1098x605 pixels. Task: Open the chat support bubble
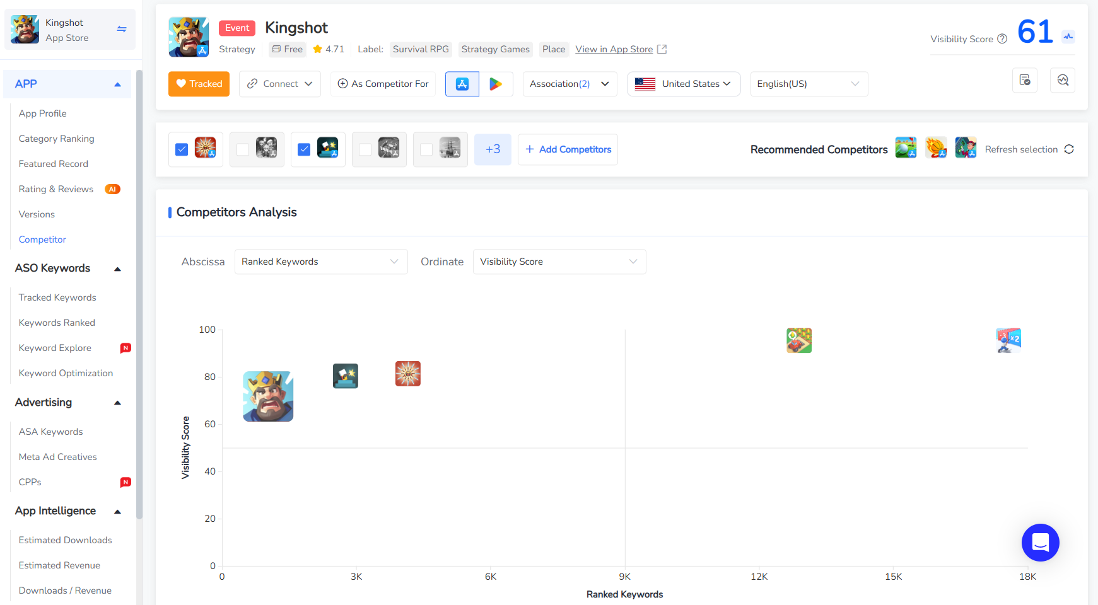[x=1041, y=543]
